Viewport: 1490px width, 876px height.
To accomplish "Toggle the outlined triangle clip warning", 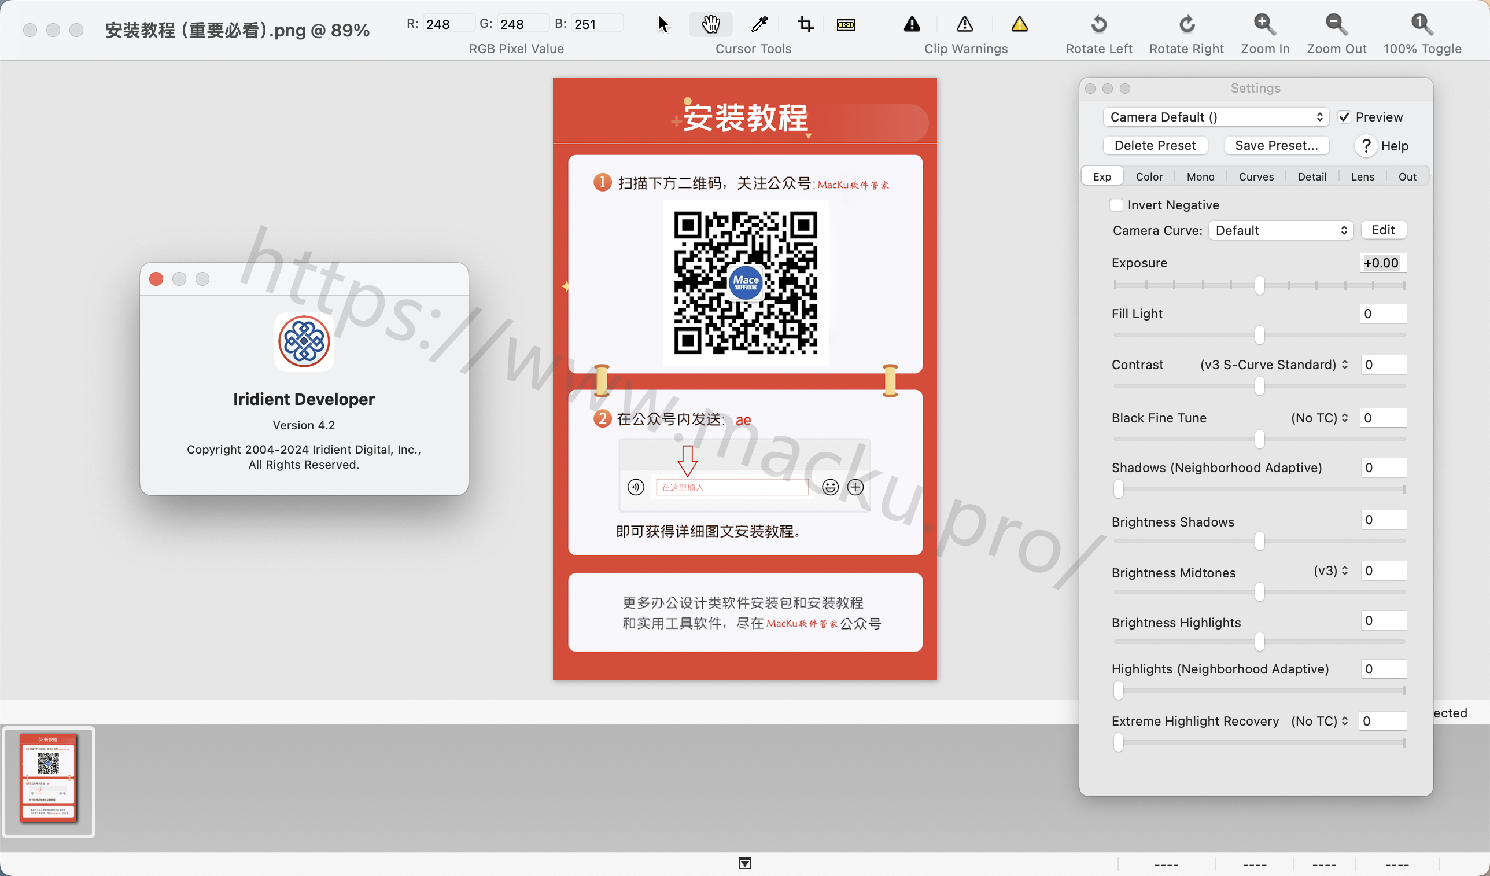I will [x=964, y=24].
